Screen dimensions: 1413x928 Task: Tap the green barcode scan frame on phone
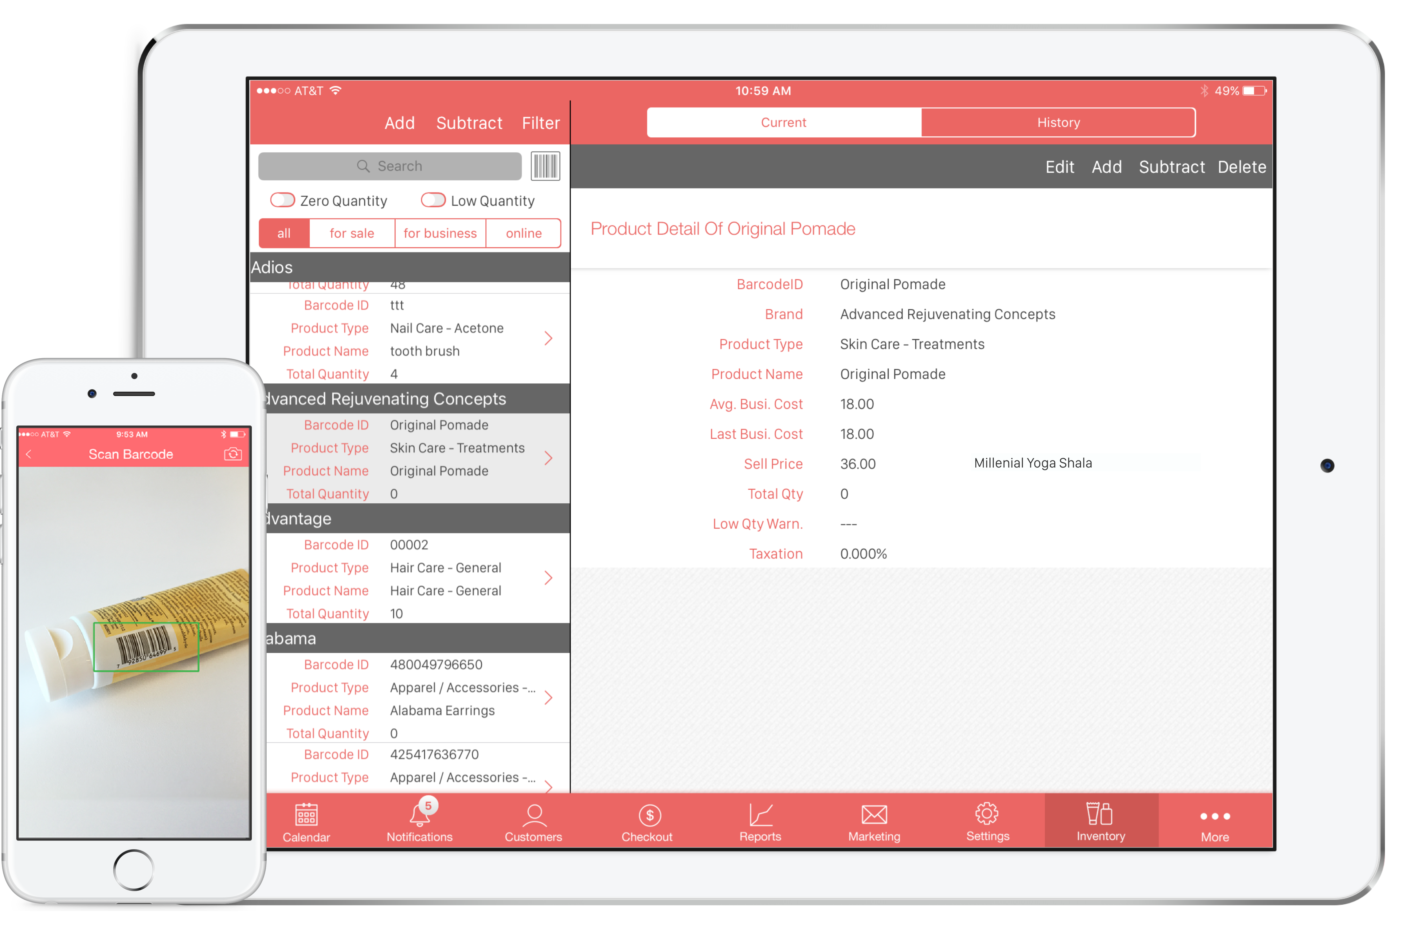coord(146,647)
